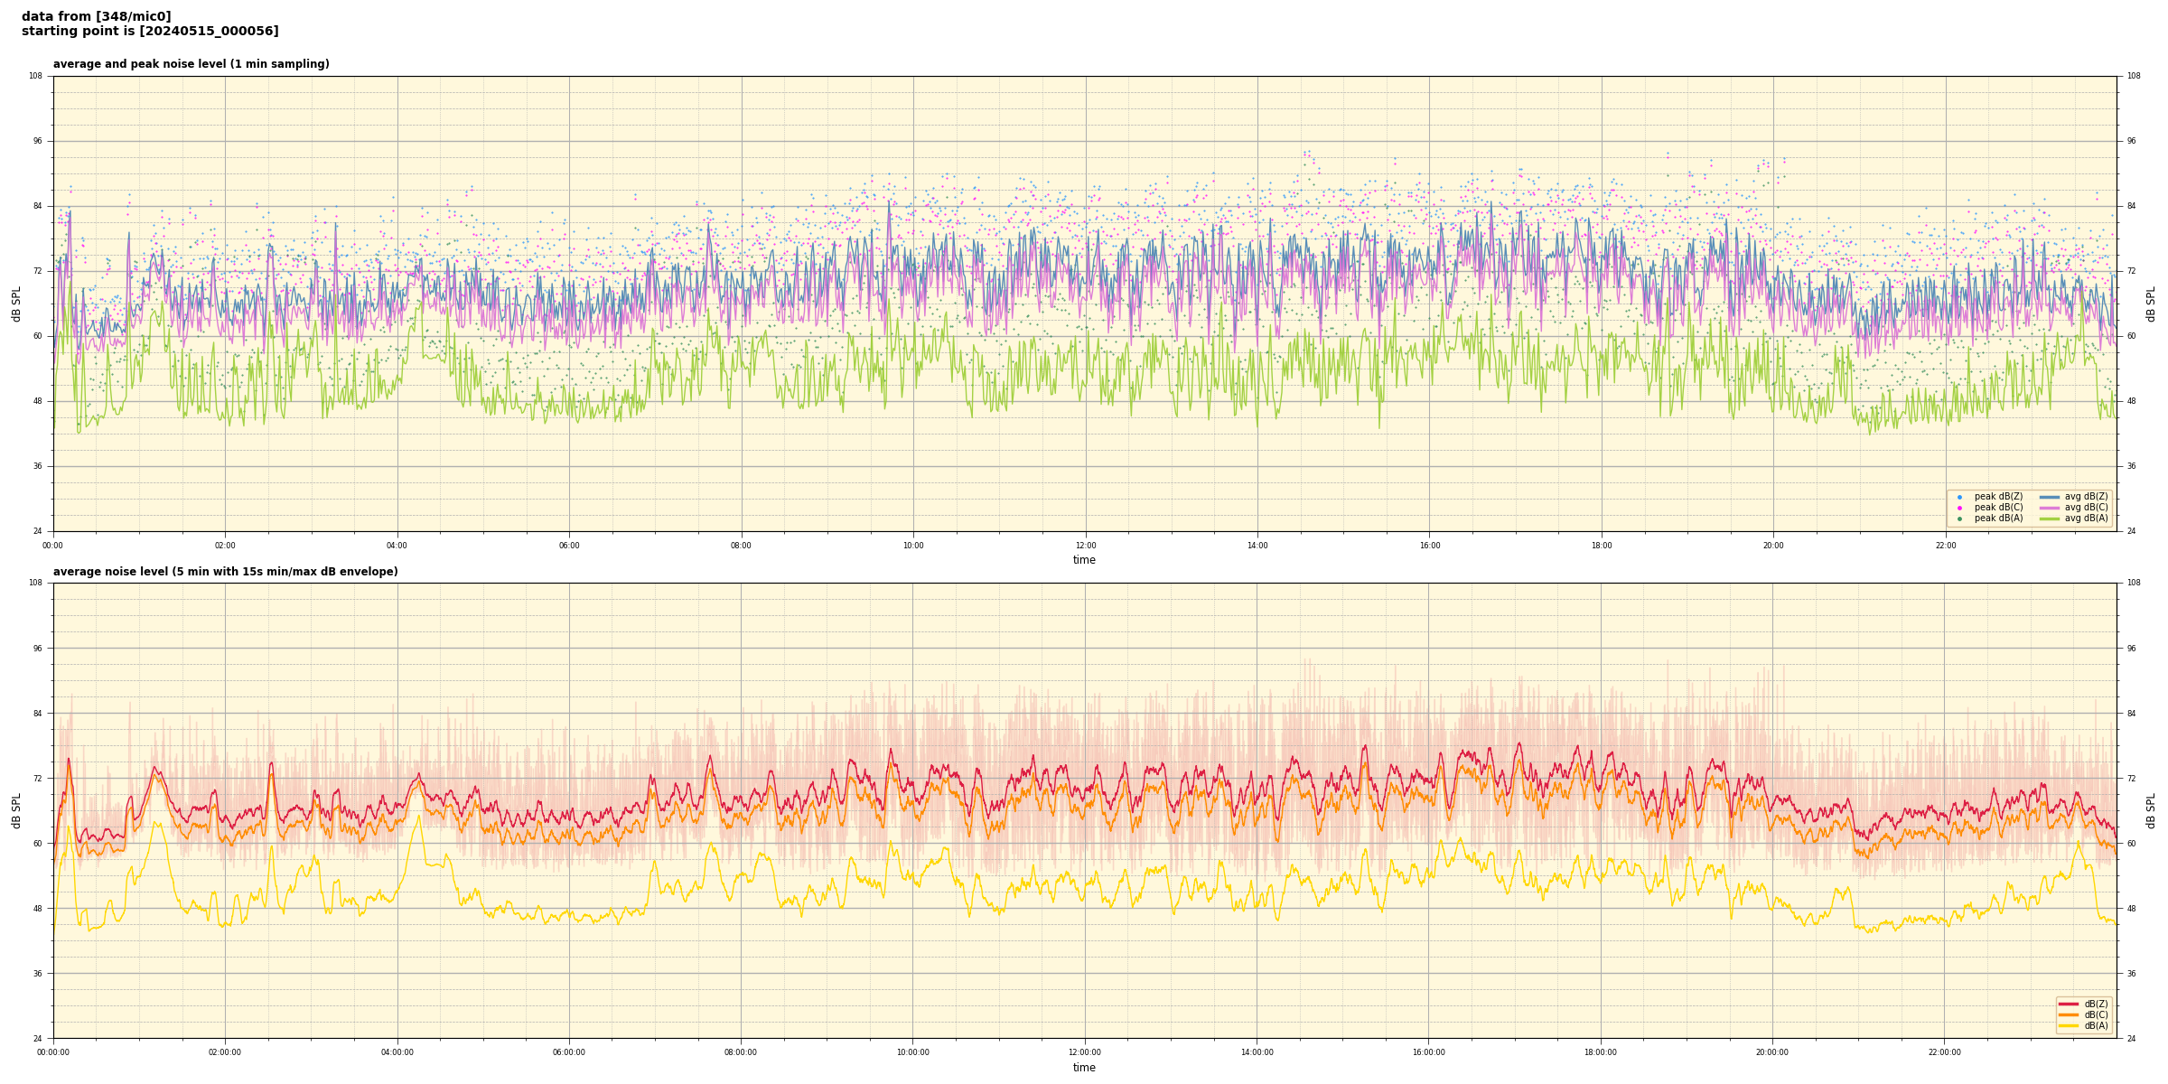
Task: Click the 12:00 tick on top chart axis
Action: click(1085, 546)
